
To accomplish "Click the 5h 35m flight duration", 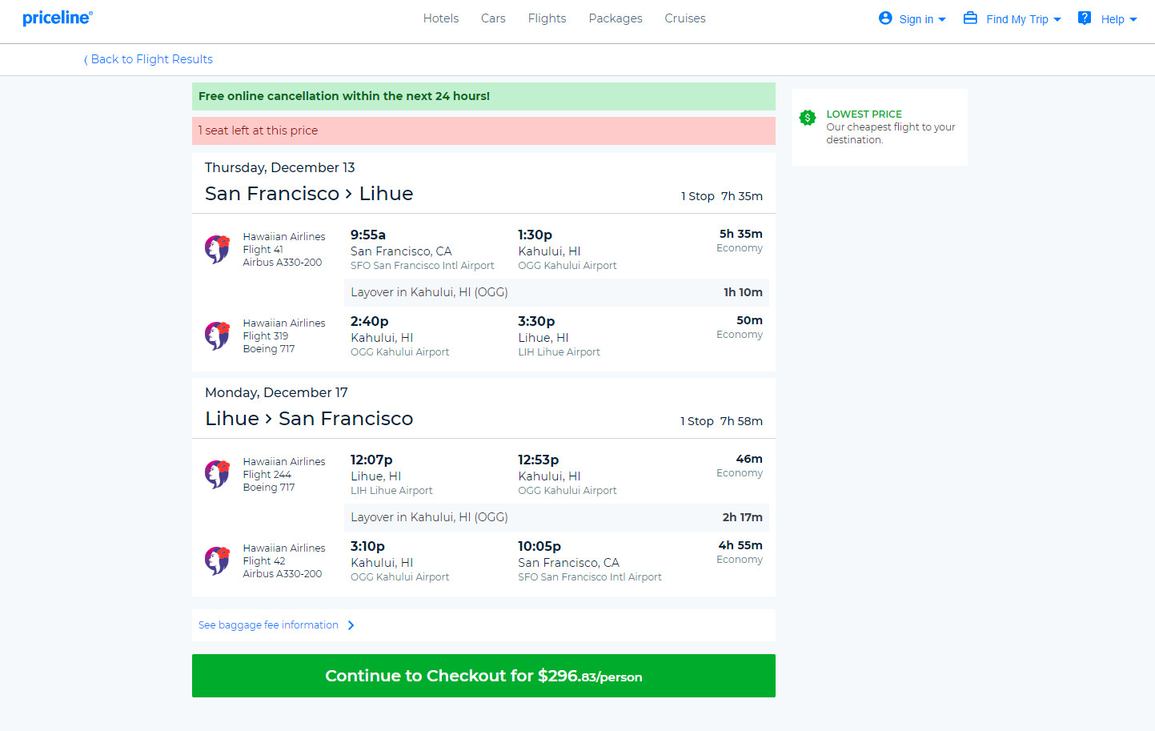I will point(741,234).
